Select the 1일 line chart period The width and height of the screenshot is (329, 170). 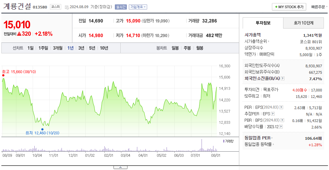pyautogui.click(x=31, y=48)
